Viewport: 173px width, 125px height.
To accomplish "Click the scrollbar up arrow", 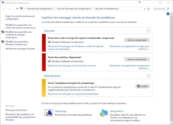I will click(171, 14).
